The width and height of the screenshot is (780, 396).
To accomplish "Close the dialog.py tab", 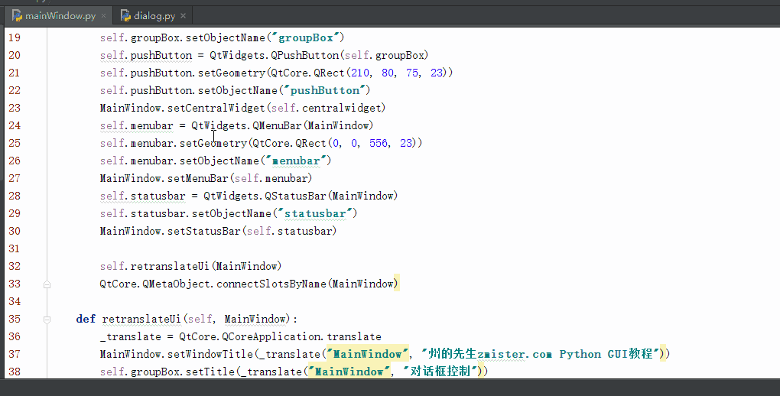I will point(183,16).
